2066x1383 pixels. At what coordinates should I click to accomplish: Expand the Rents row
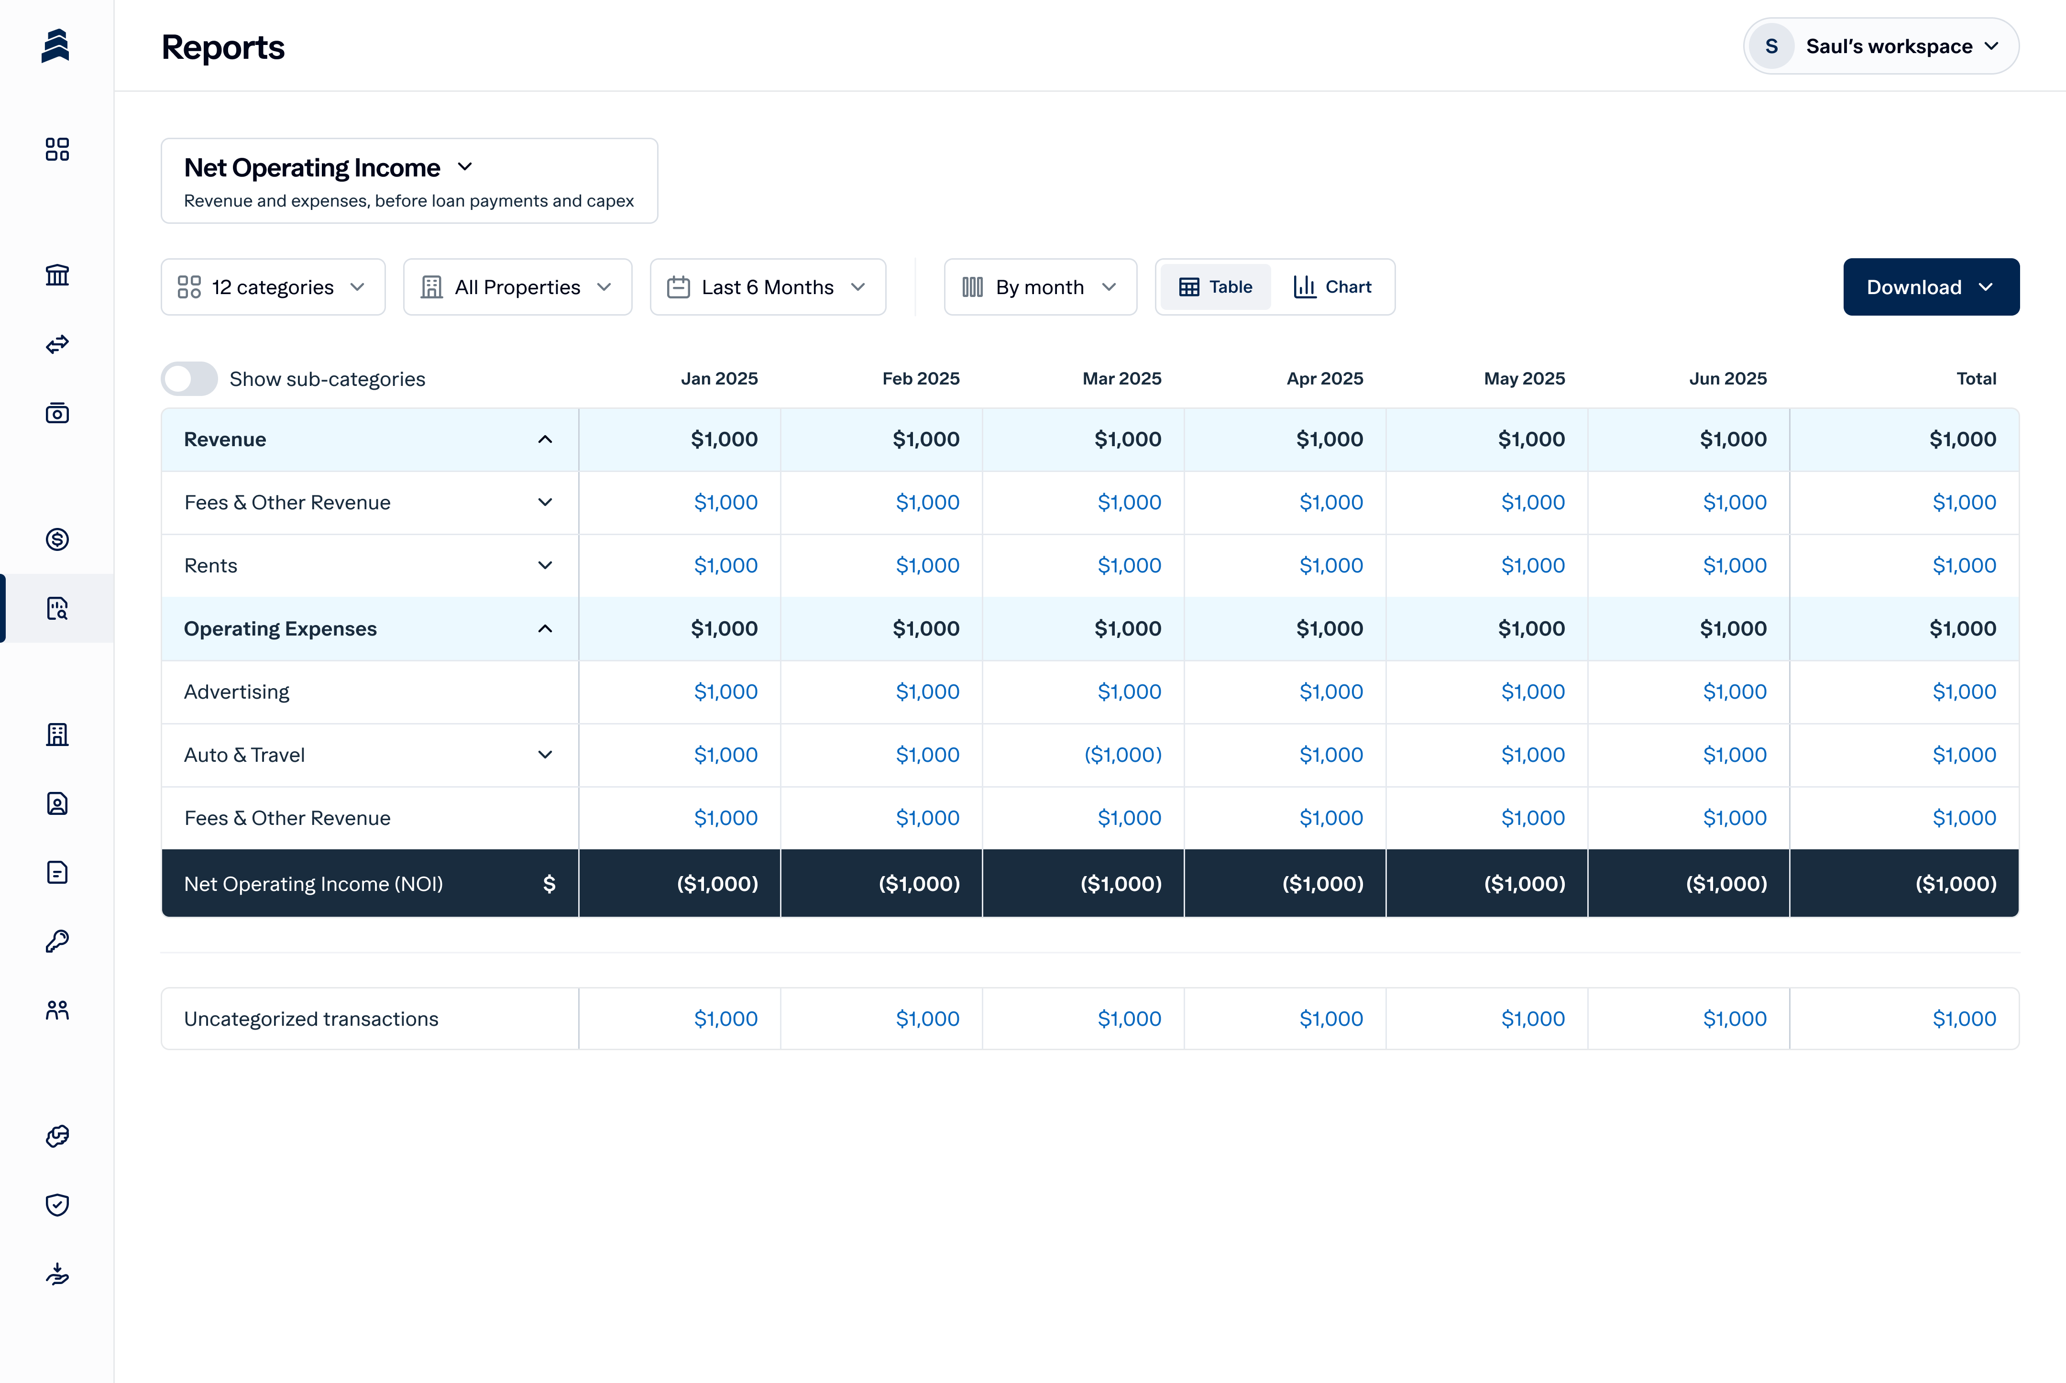pyautogui.click(x=545, y=565)
